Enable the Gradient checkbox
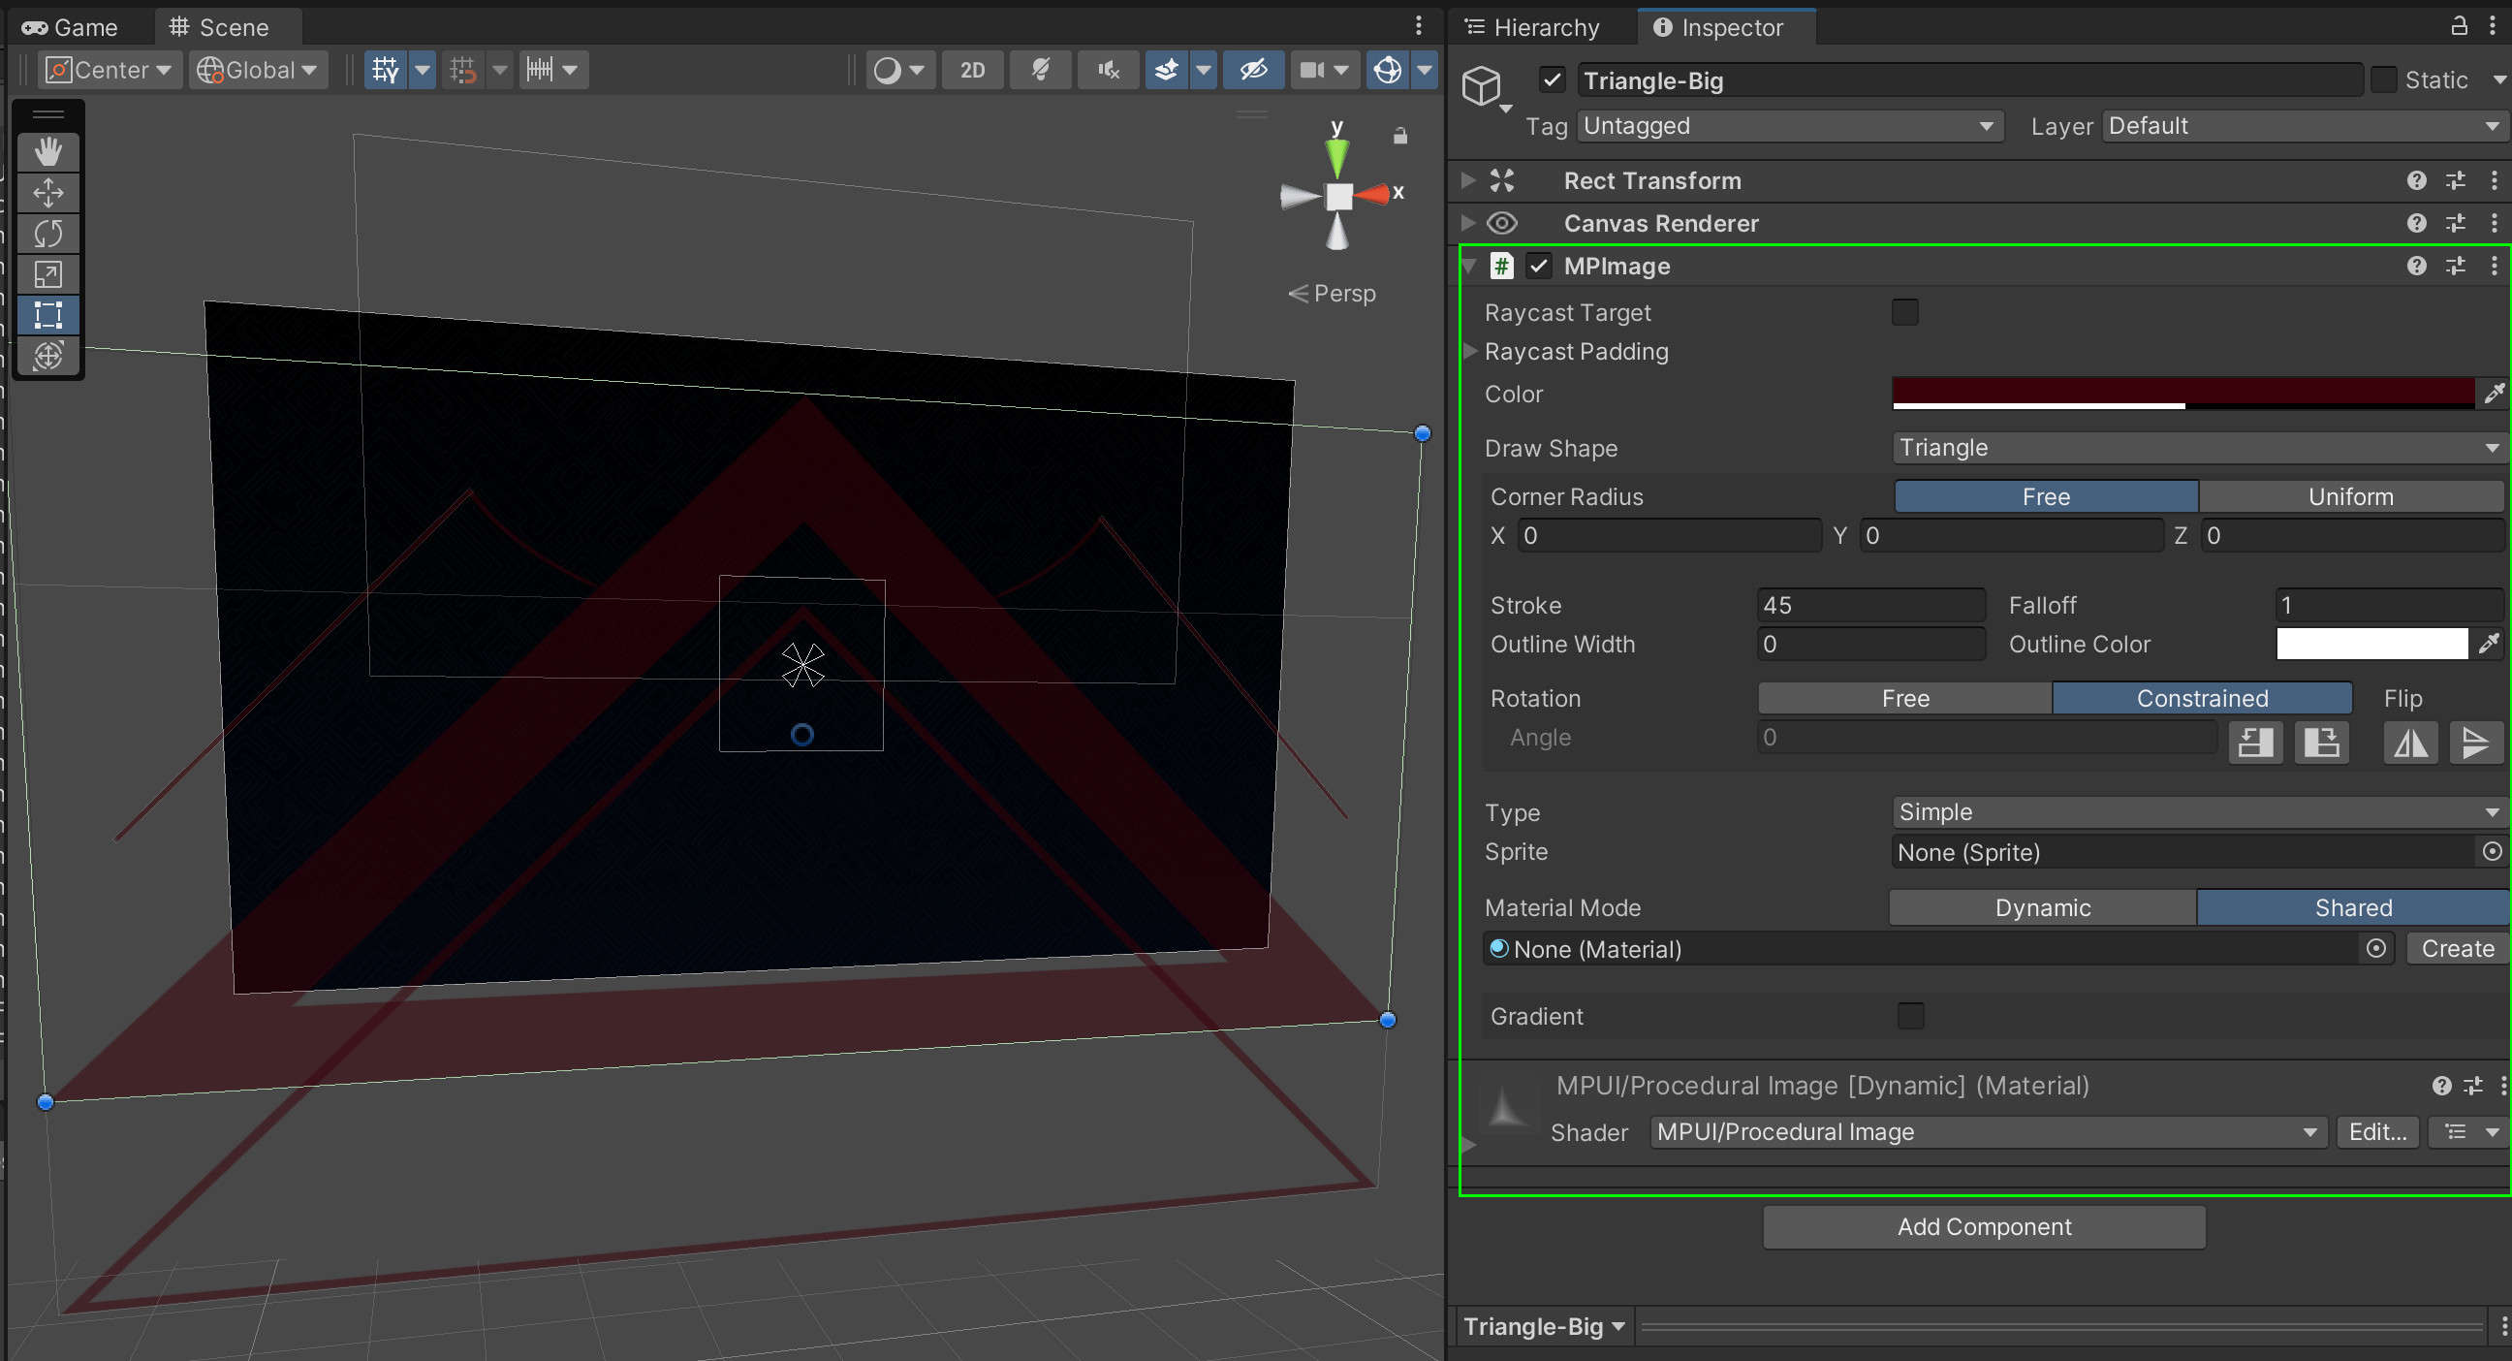The image size is (2512, 1361). coord(1910,1016)
